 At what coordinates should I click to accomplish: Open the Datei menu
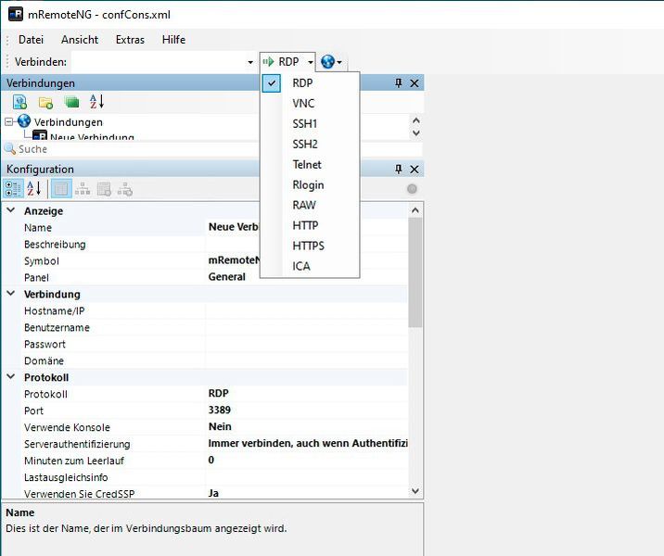[x=31, y=40]
